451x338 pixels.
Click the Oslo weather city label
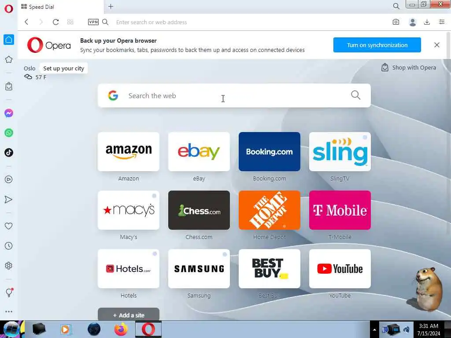click(30, 68)
